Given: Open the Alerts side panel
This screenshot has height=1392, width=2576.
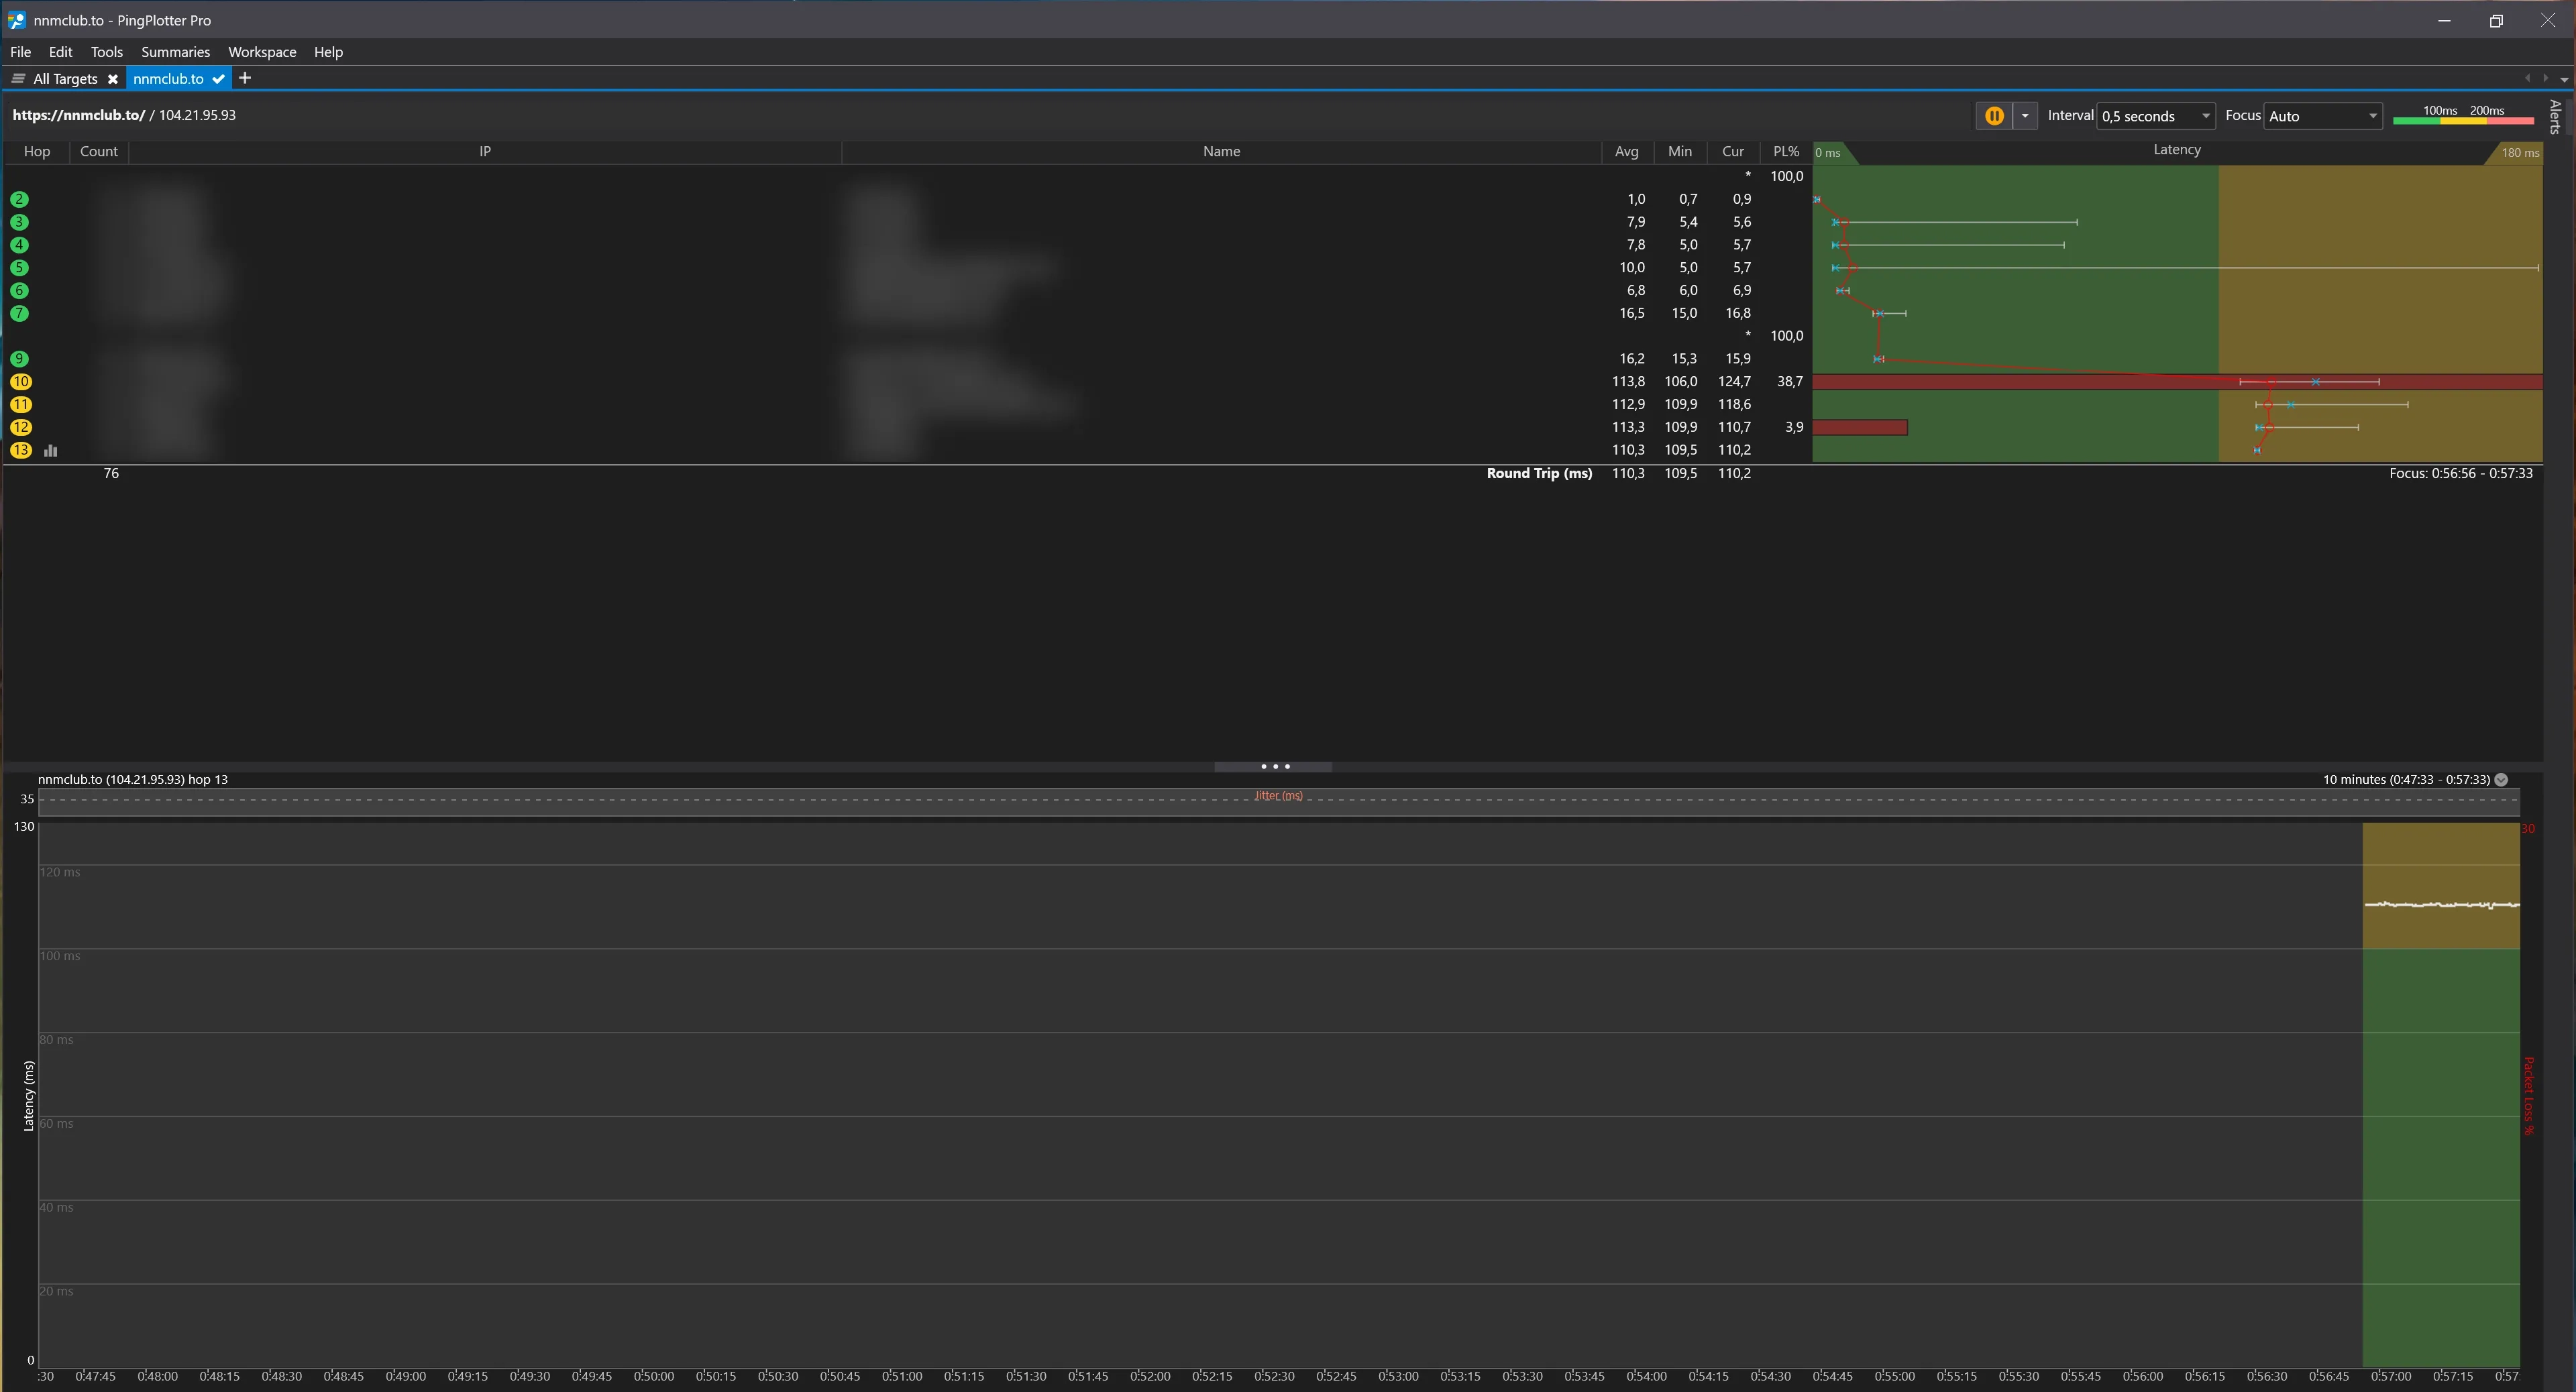Looking at the screenshot, I should tap(2555, 116).
